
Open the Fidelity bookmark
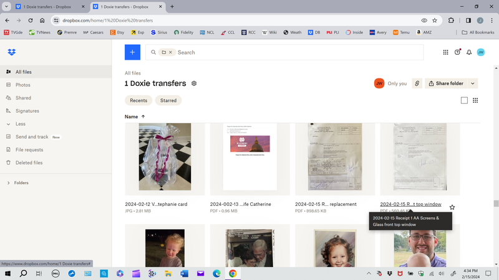click(x=183, y=32)
